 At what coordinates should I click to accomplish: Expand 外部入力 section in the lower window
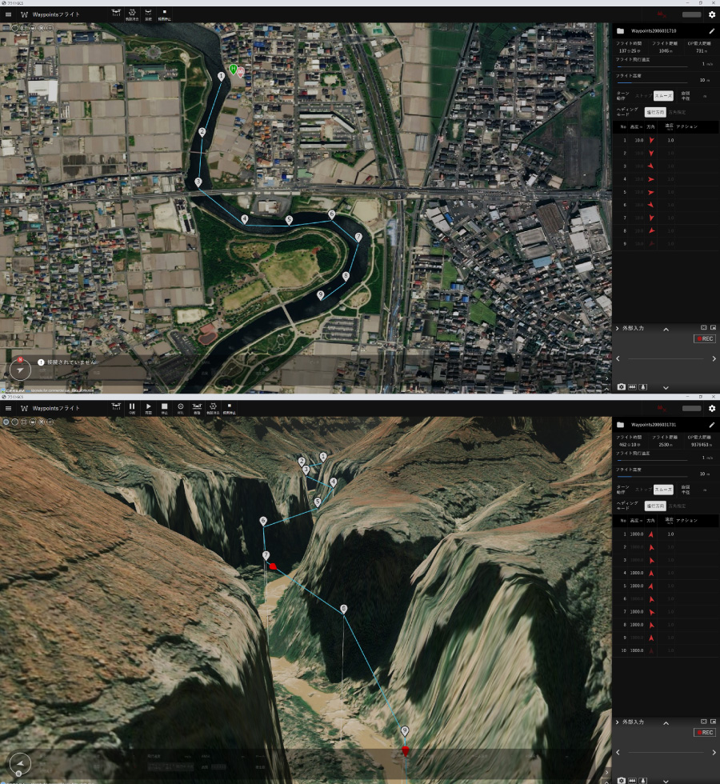click(618, 721)
